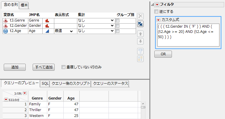Click the funnel filter icon
The height and width of the screenshot is (119, 225).
(x=140, y=51)
